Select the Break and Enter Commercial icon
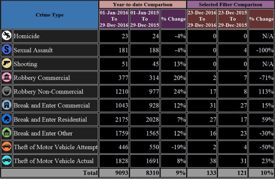The width and height of the screenshot is (275, 179). (x=6, y=105)
